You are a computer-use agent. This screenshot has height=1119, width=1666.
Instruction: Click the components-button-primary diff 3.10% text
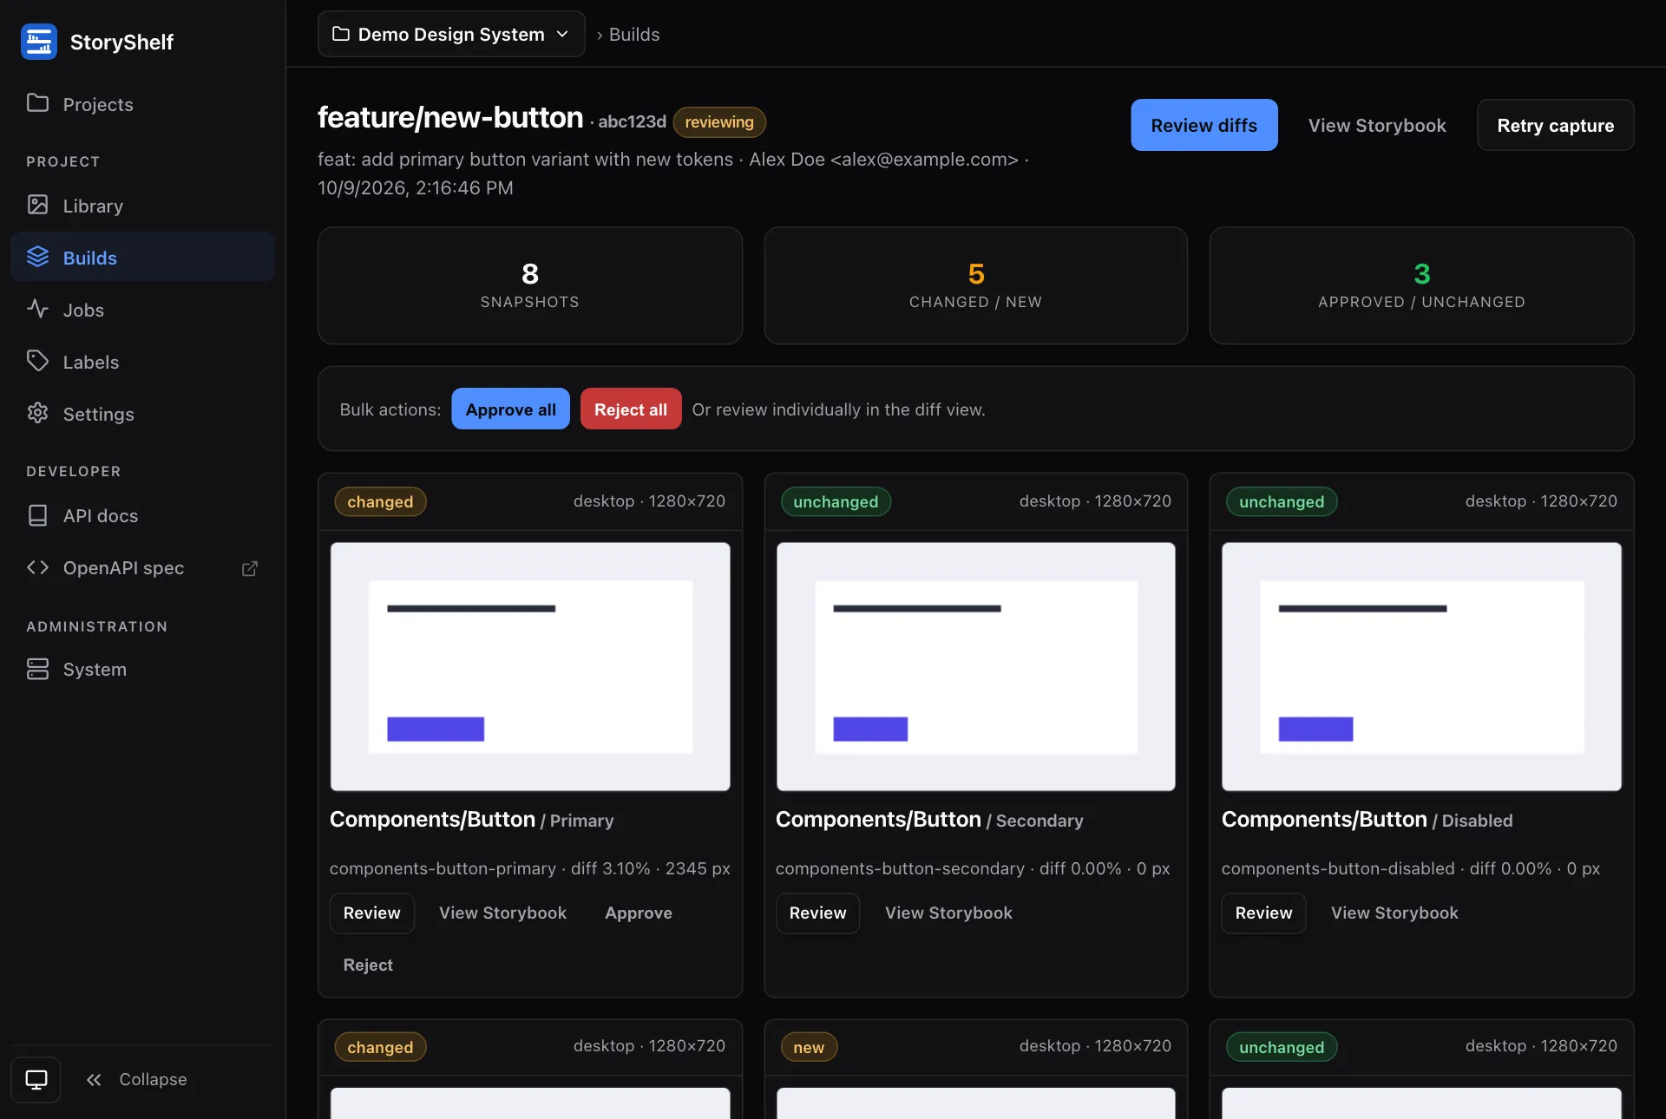530,868
